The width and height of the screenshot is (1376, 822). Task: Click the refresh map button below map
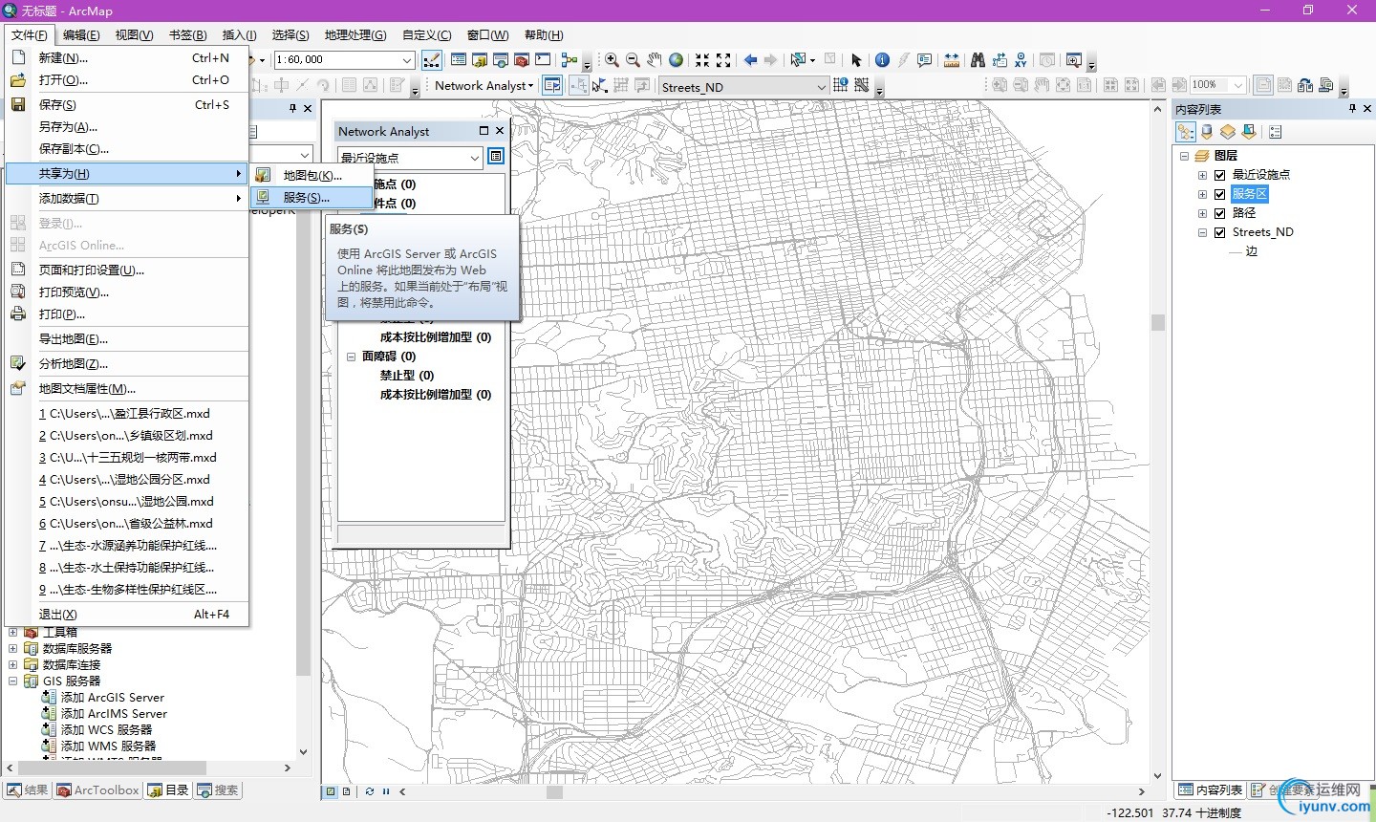coord(370,791)
